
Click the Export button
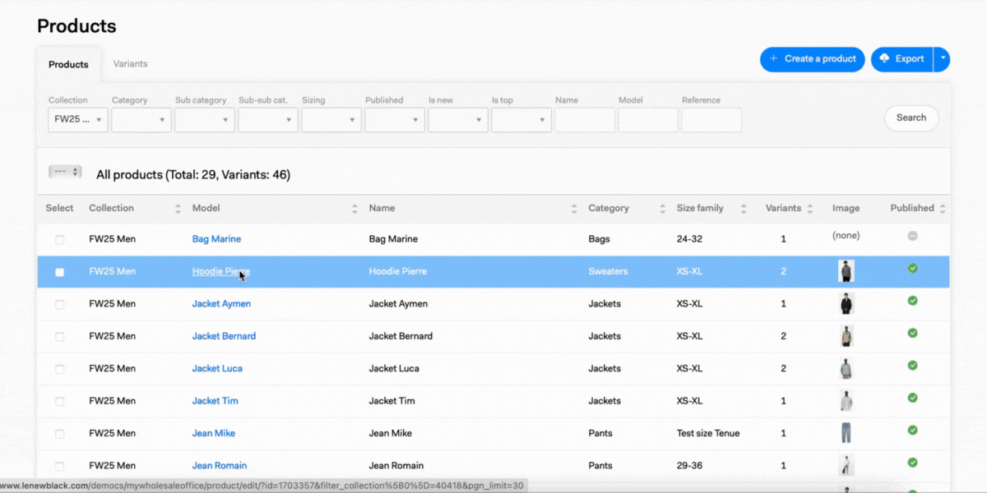tap(902, 59)
